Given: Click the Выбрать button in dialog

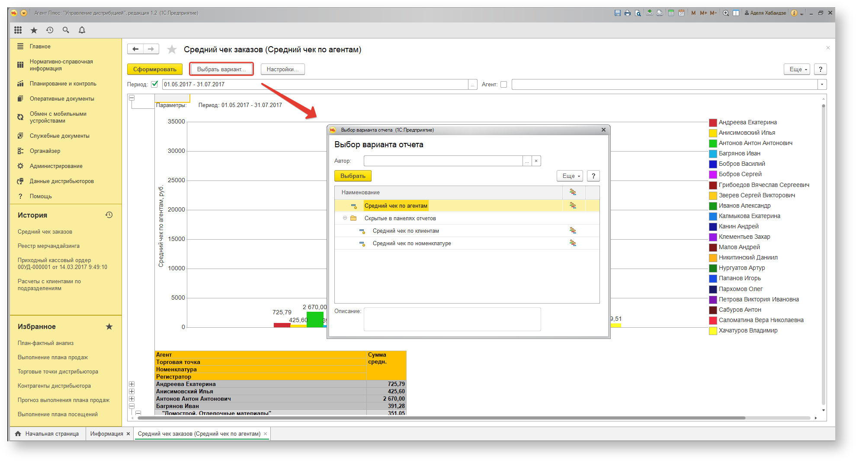Looking at the screenshot, I should click(353, 176).
